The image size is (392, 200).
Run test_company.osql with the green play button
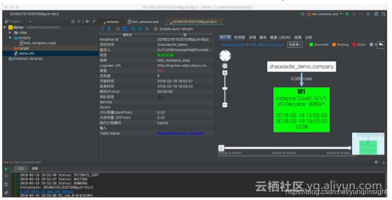347,14
